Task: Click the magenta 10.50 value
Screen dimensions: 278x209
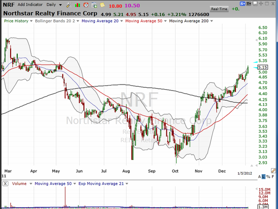Action: 132,6
